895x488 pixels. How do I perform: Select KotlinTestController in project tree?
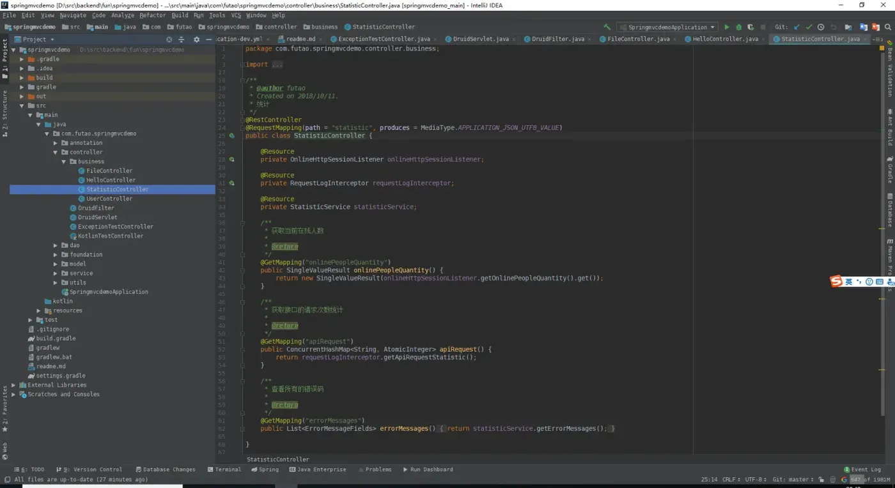pyautogui.click(x=111, y=236)
